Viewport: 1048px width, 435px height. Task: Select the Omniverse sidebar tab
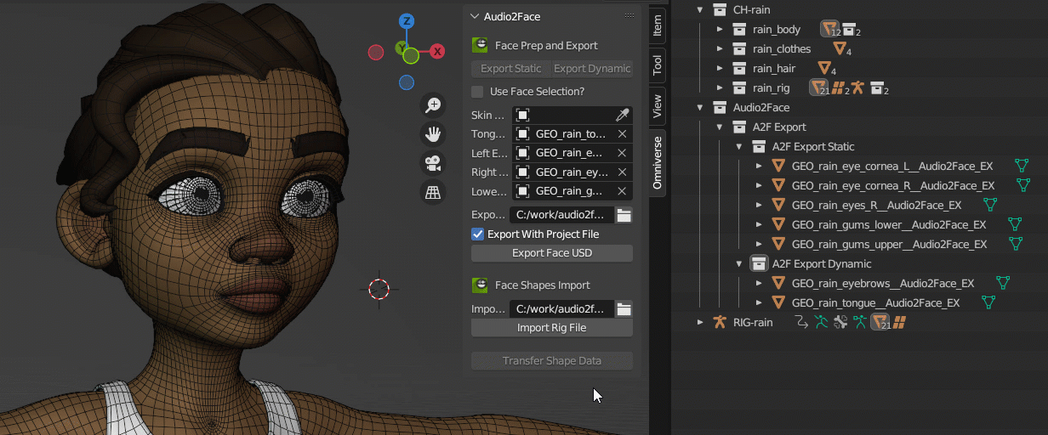click(657, 161)
